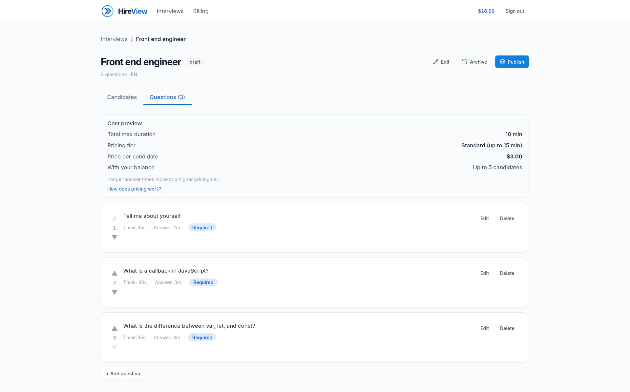Switch to the Candidates tab
This screenshot has height=392, width=630.
tap(122, 97)
